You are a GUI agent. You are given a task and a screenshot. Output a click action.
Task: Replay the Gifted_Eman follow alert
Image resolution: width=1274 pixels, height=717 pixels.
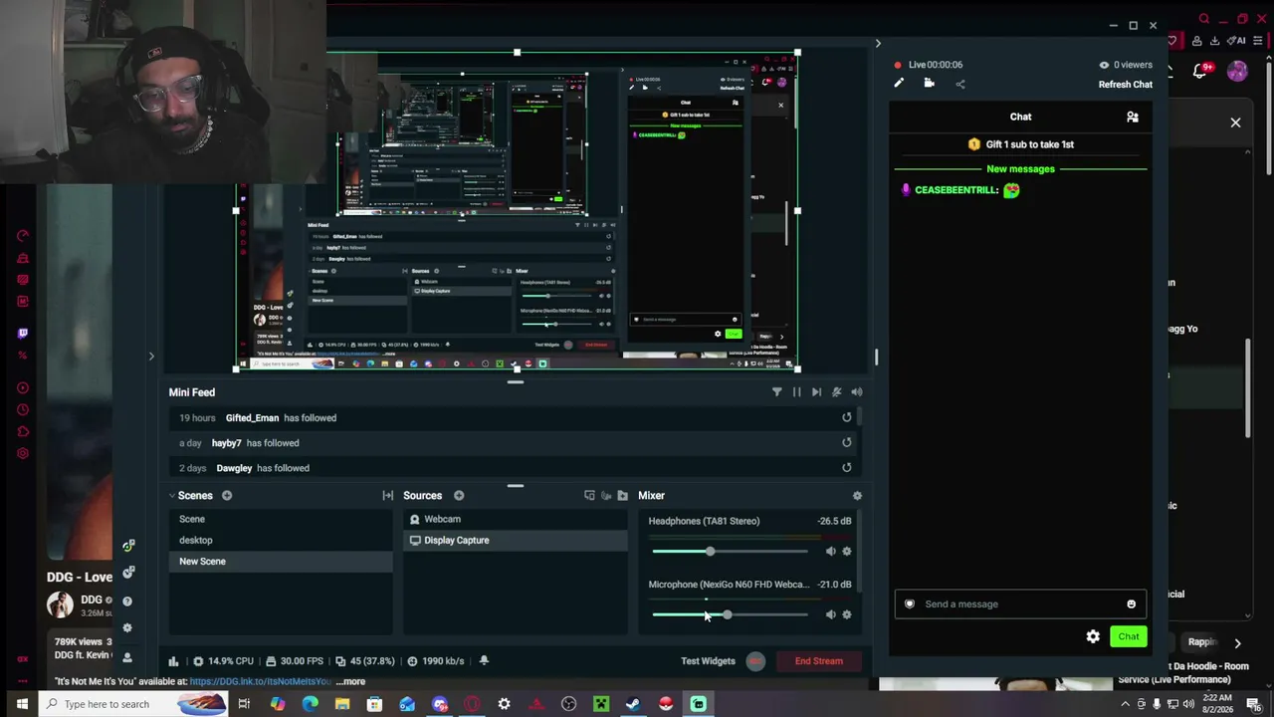click(846, 418)
